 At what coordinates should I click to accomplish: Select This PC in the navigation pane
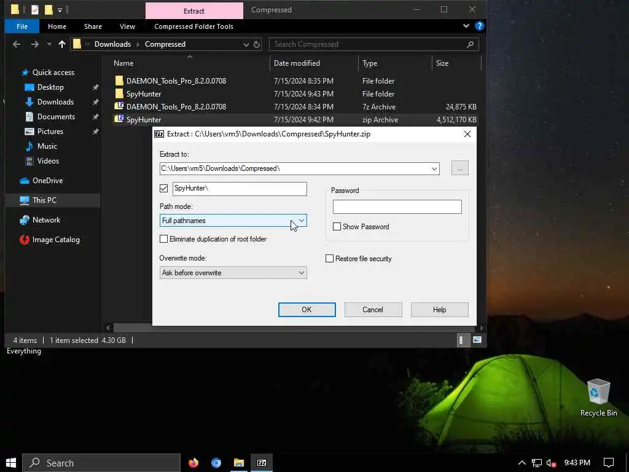44,200
